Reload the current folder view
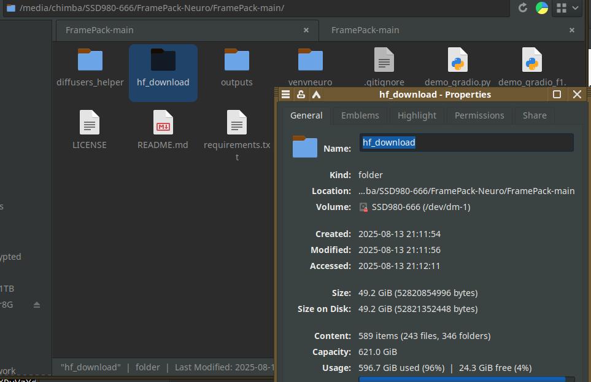 click(x=522, y=7)
